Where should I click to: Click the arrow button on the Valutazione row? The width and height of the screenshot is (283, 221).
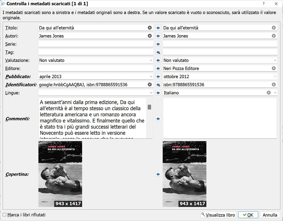(x=158, y=60)
